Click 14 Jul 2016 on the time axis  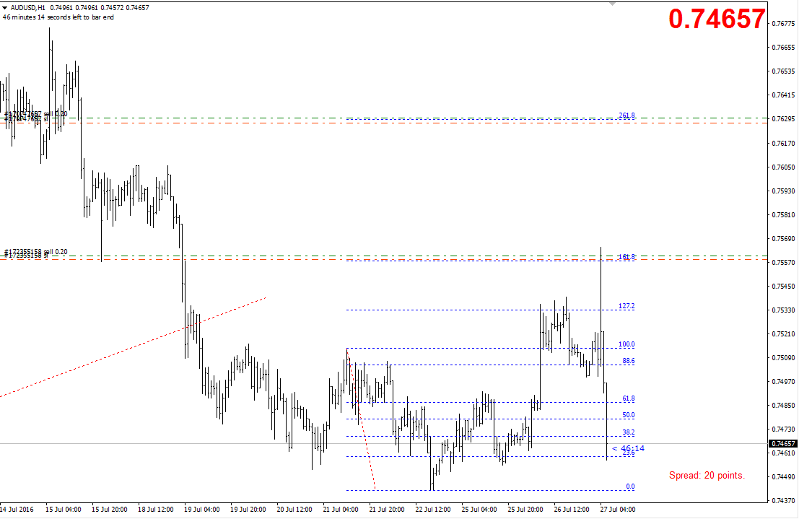point(17,510)
